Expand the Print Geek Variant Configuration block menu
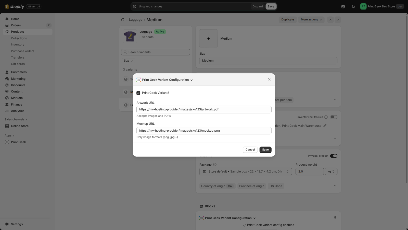Screen dimensions: 408x230 [254, 218]
